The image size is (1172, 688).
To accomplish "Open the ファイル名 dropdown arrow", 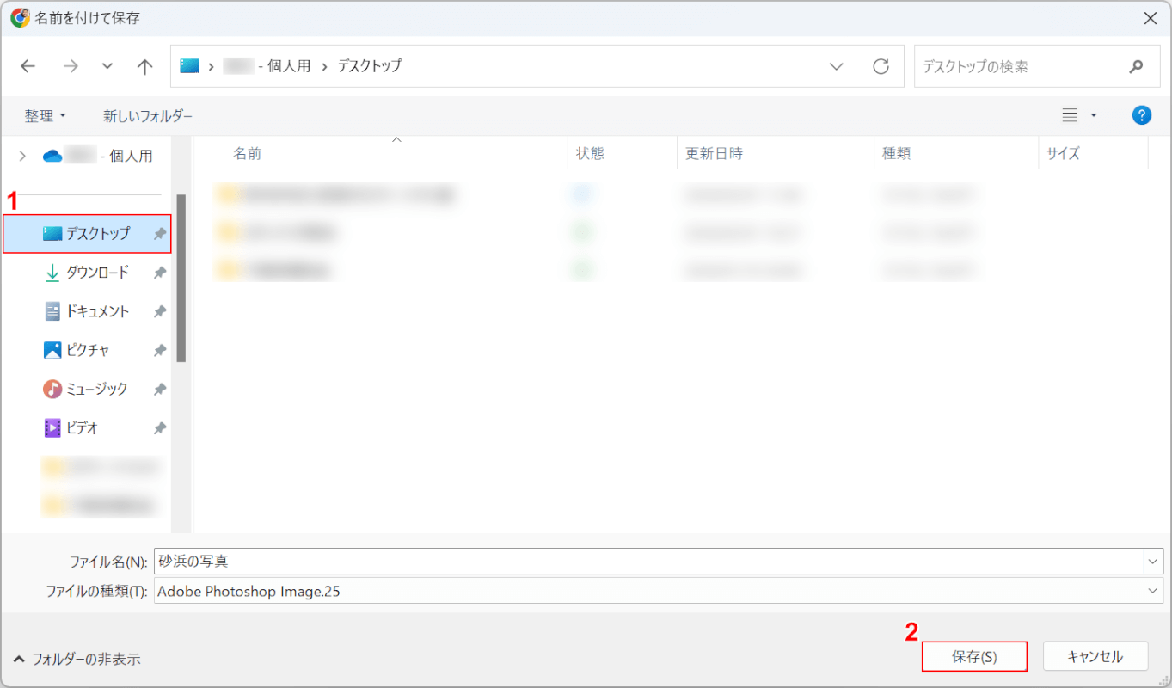I will pyautogui.click(x=1153, y=561).
